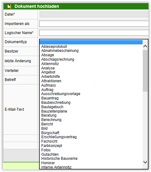Click the greyed Datei file field
This screenshot has height=172, width=151.
point(94,14)
